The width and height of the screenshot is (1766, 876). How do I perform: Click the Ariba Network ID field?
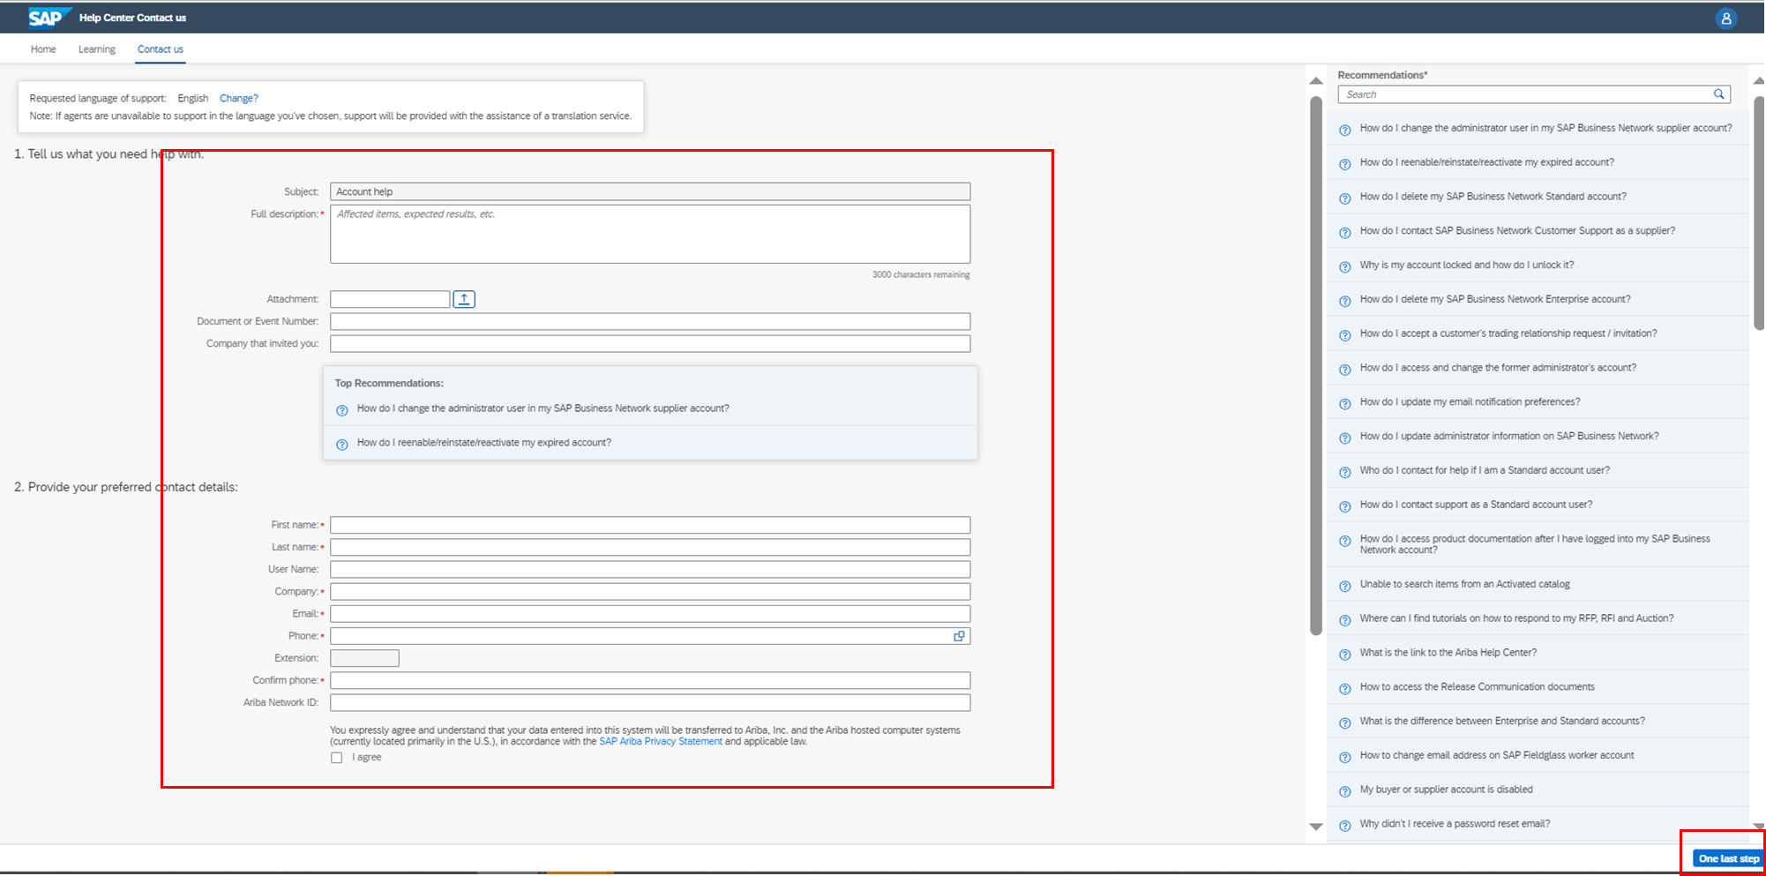coord(650,703)
